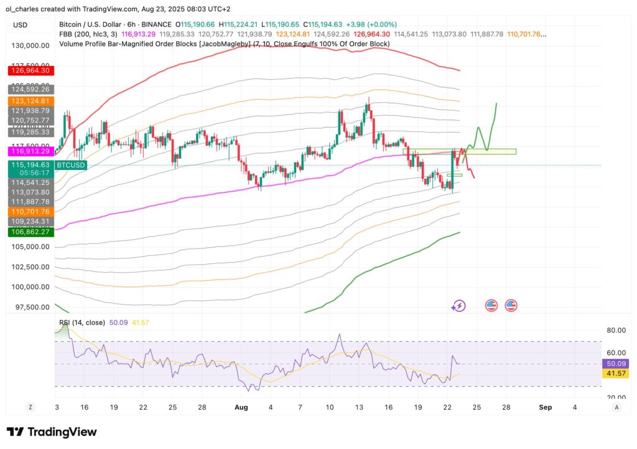The width and height of the screenshot is (637, 449).
Task: Click the TradingView logo at bottom left
Action: point(50,432)
